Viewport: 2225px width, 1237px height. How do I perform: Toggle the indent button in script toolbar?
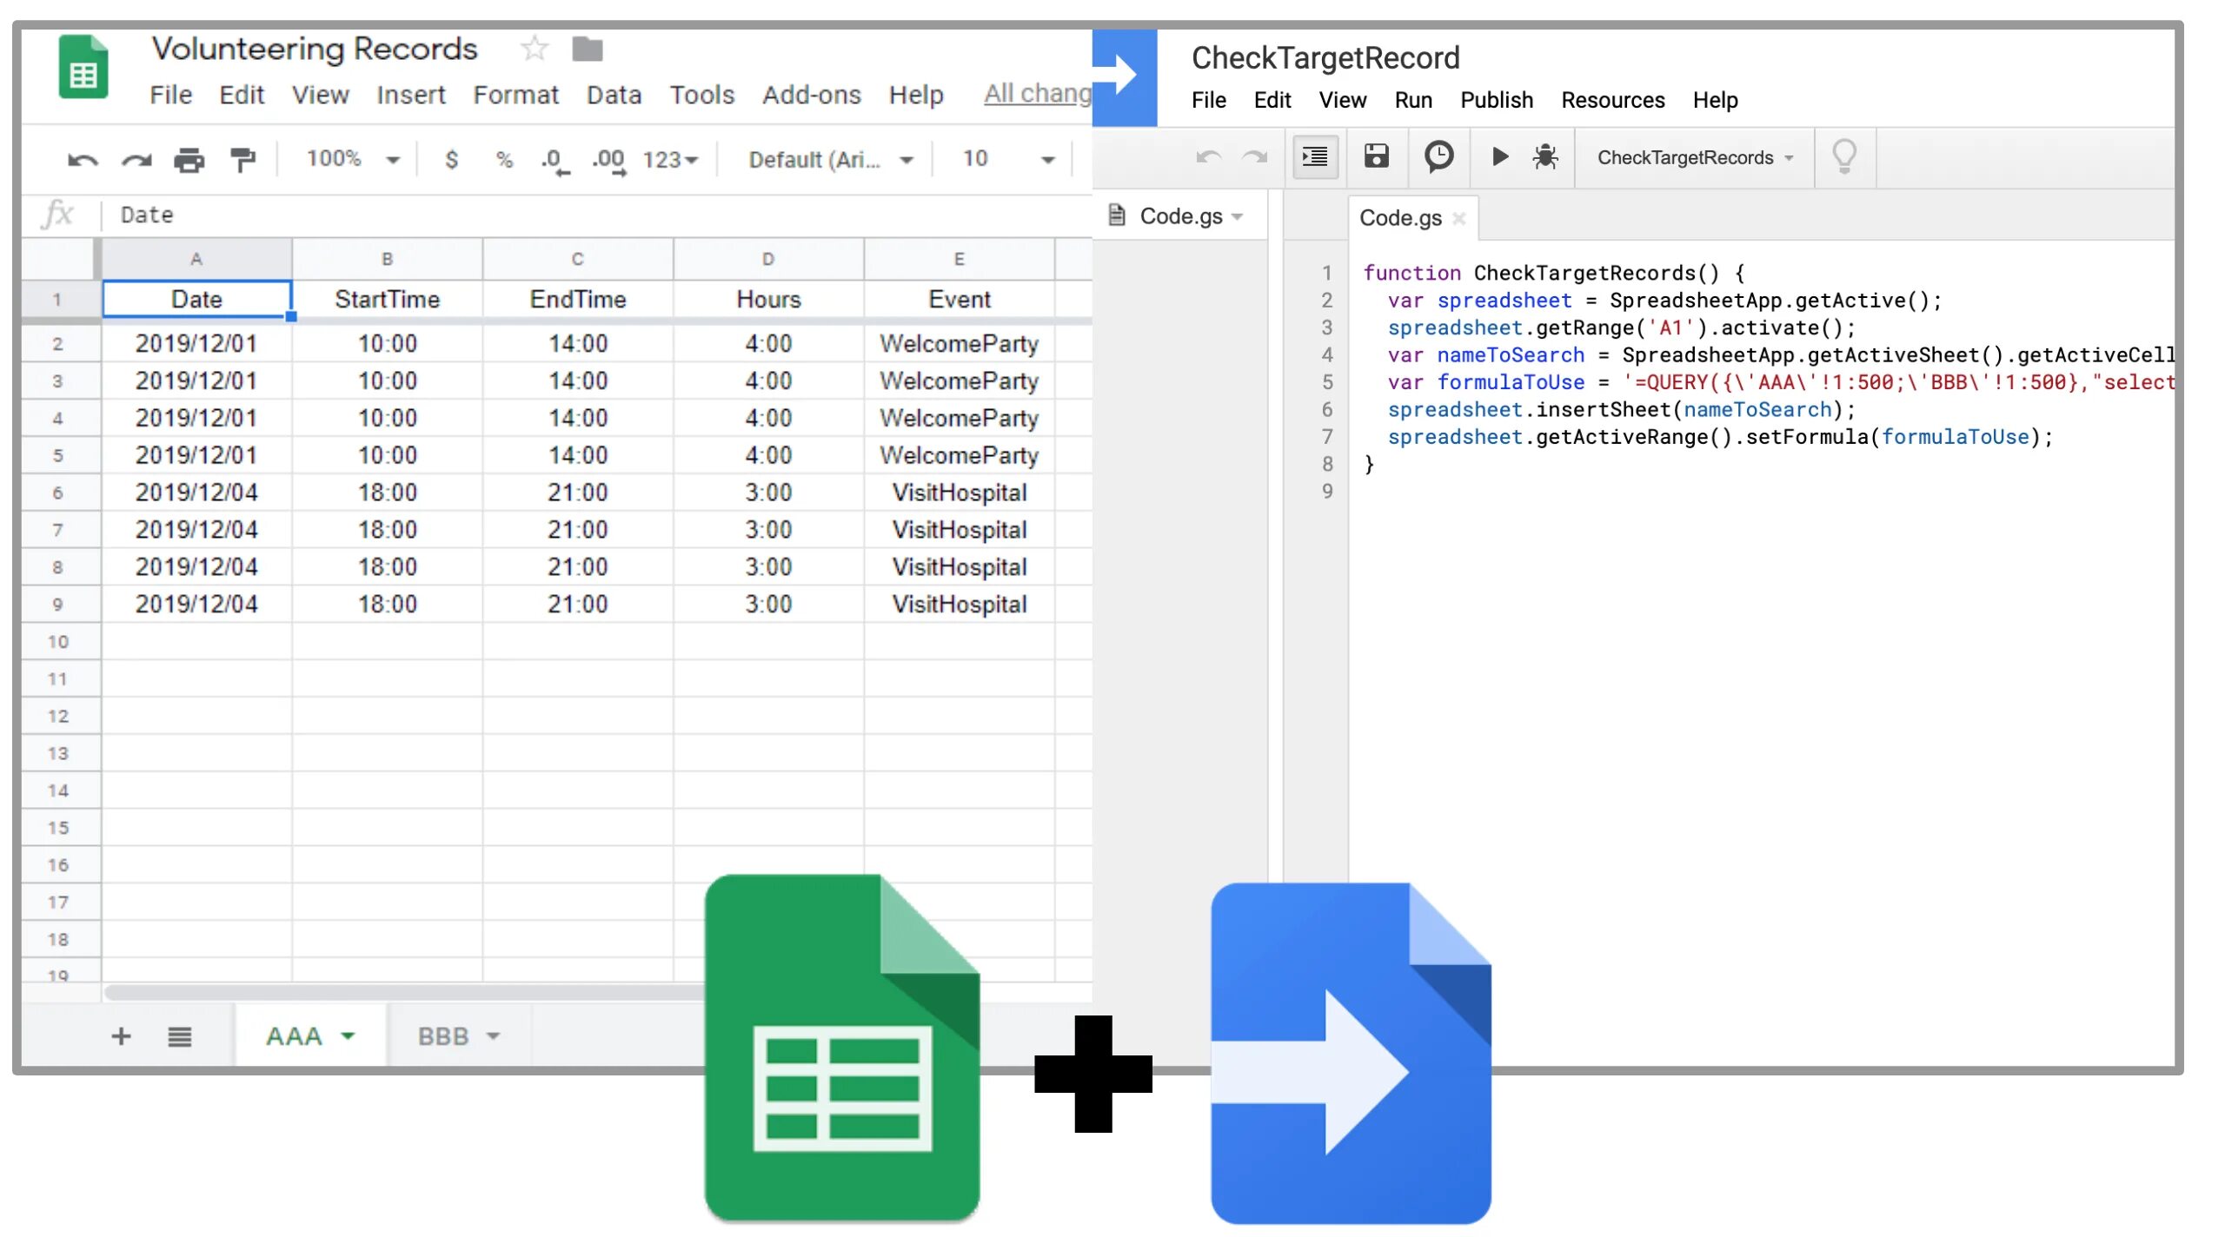click(x=1314, y=157)
